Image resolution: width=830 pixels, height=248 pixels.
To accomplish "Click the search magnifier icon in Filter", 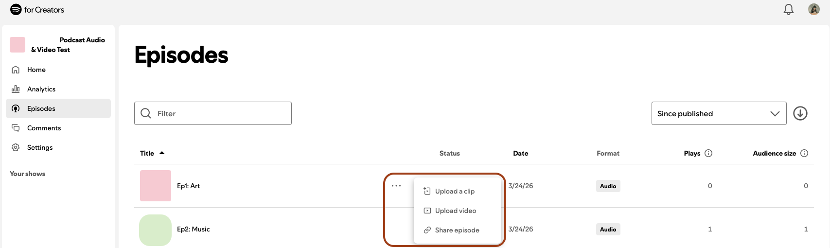I will coord(145,113).
